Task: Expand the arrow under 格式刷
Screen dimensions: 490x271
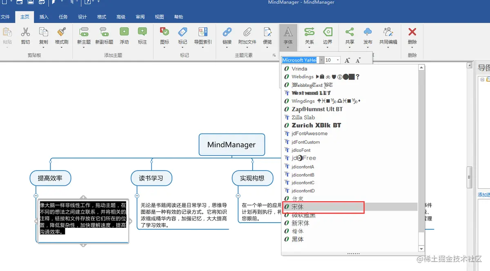Action: pyautogui.click(x=62, y=47)
